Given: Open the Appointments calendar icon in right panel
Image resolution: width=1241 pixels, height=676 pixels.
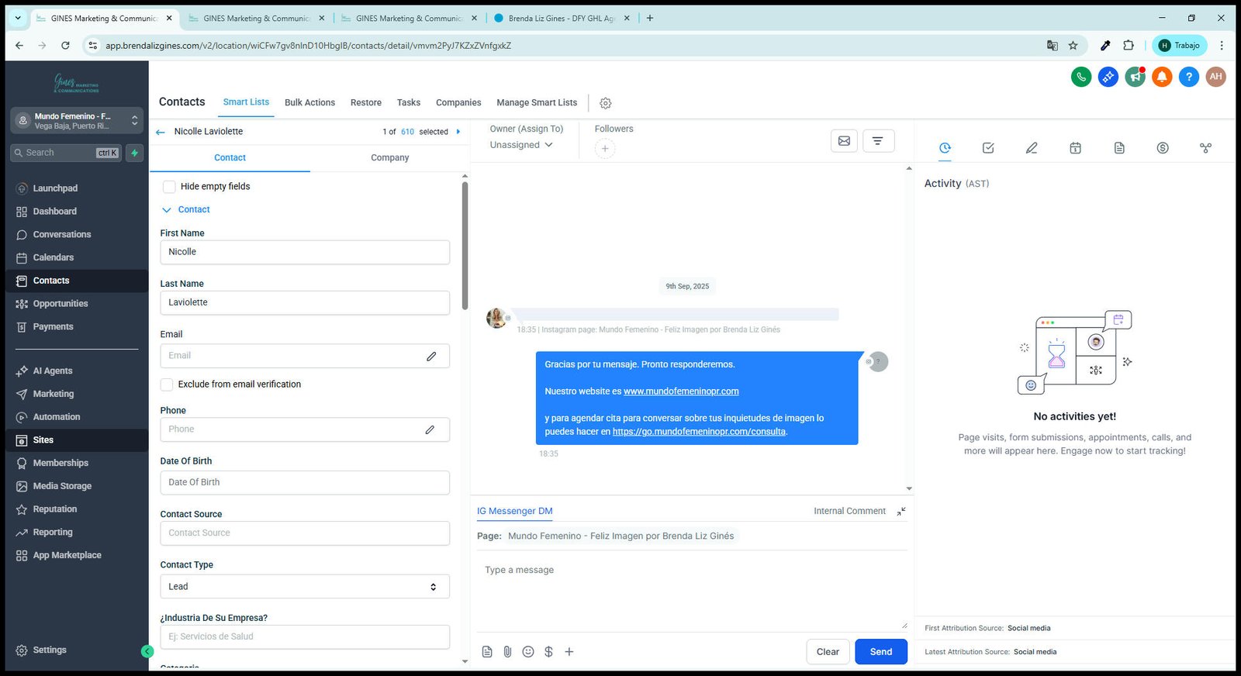Looking at the screenshot, I should tap(1075, 148).
